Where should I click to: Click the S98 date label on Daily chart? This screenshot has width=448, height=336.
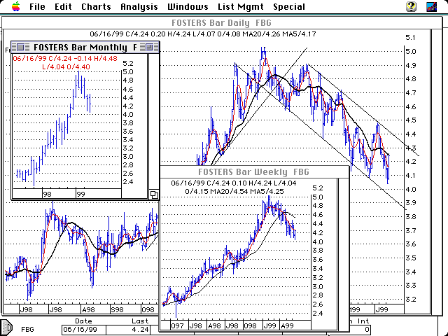coord(117,309)
